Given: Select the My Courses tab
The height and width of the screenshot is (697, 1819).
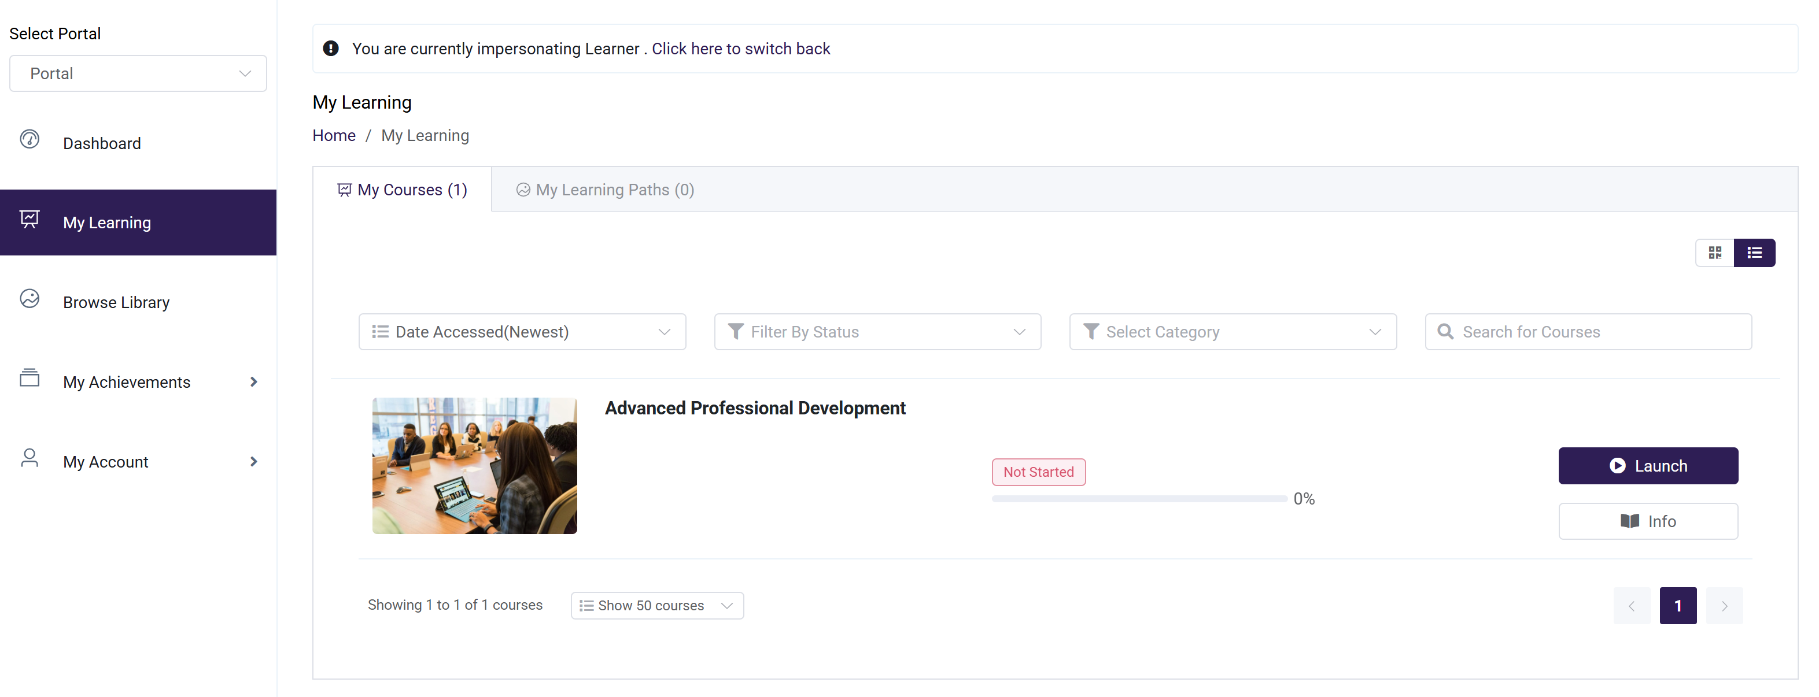Looking at the screenshot, I should click(x=403, y=190).
